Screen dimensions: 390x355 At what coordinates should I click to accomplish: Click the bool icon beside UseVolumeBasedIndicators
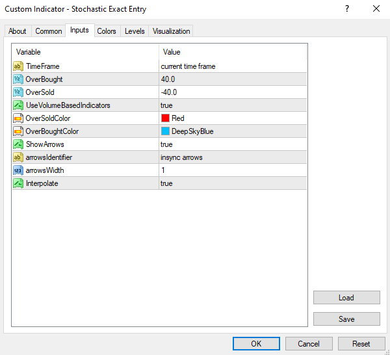pos(18,105)
